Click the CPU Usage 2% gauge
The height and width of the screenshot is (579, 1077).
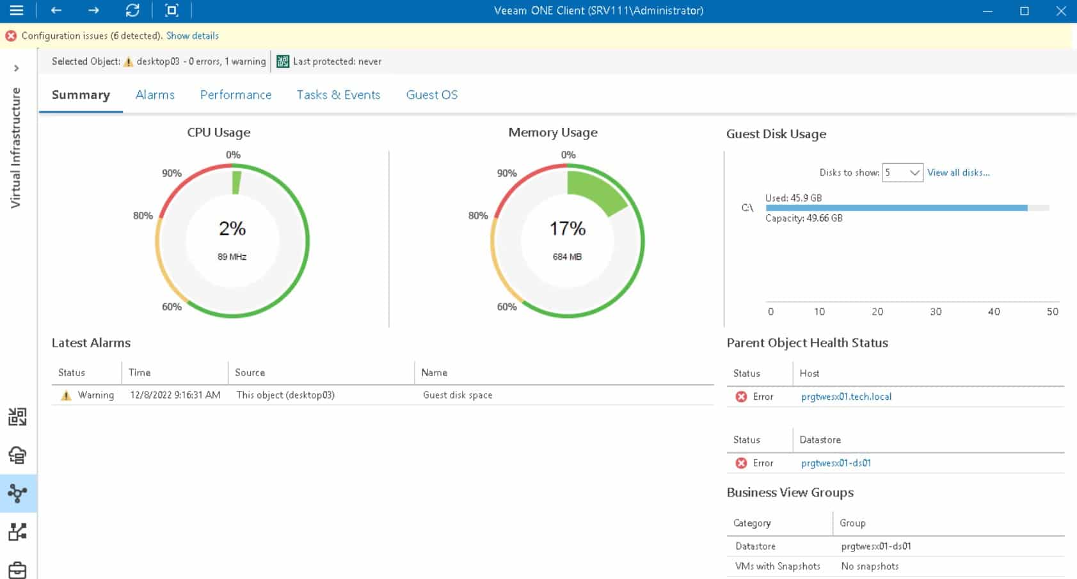(232, 241)
